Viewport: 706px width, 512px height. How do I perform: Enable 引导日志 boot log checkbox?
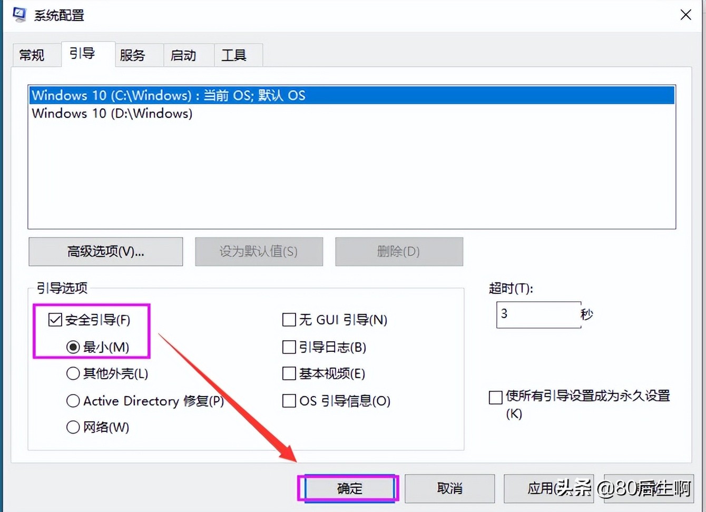click(289, 347)
